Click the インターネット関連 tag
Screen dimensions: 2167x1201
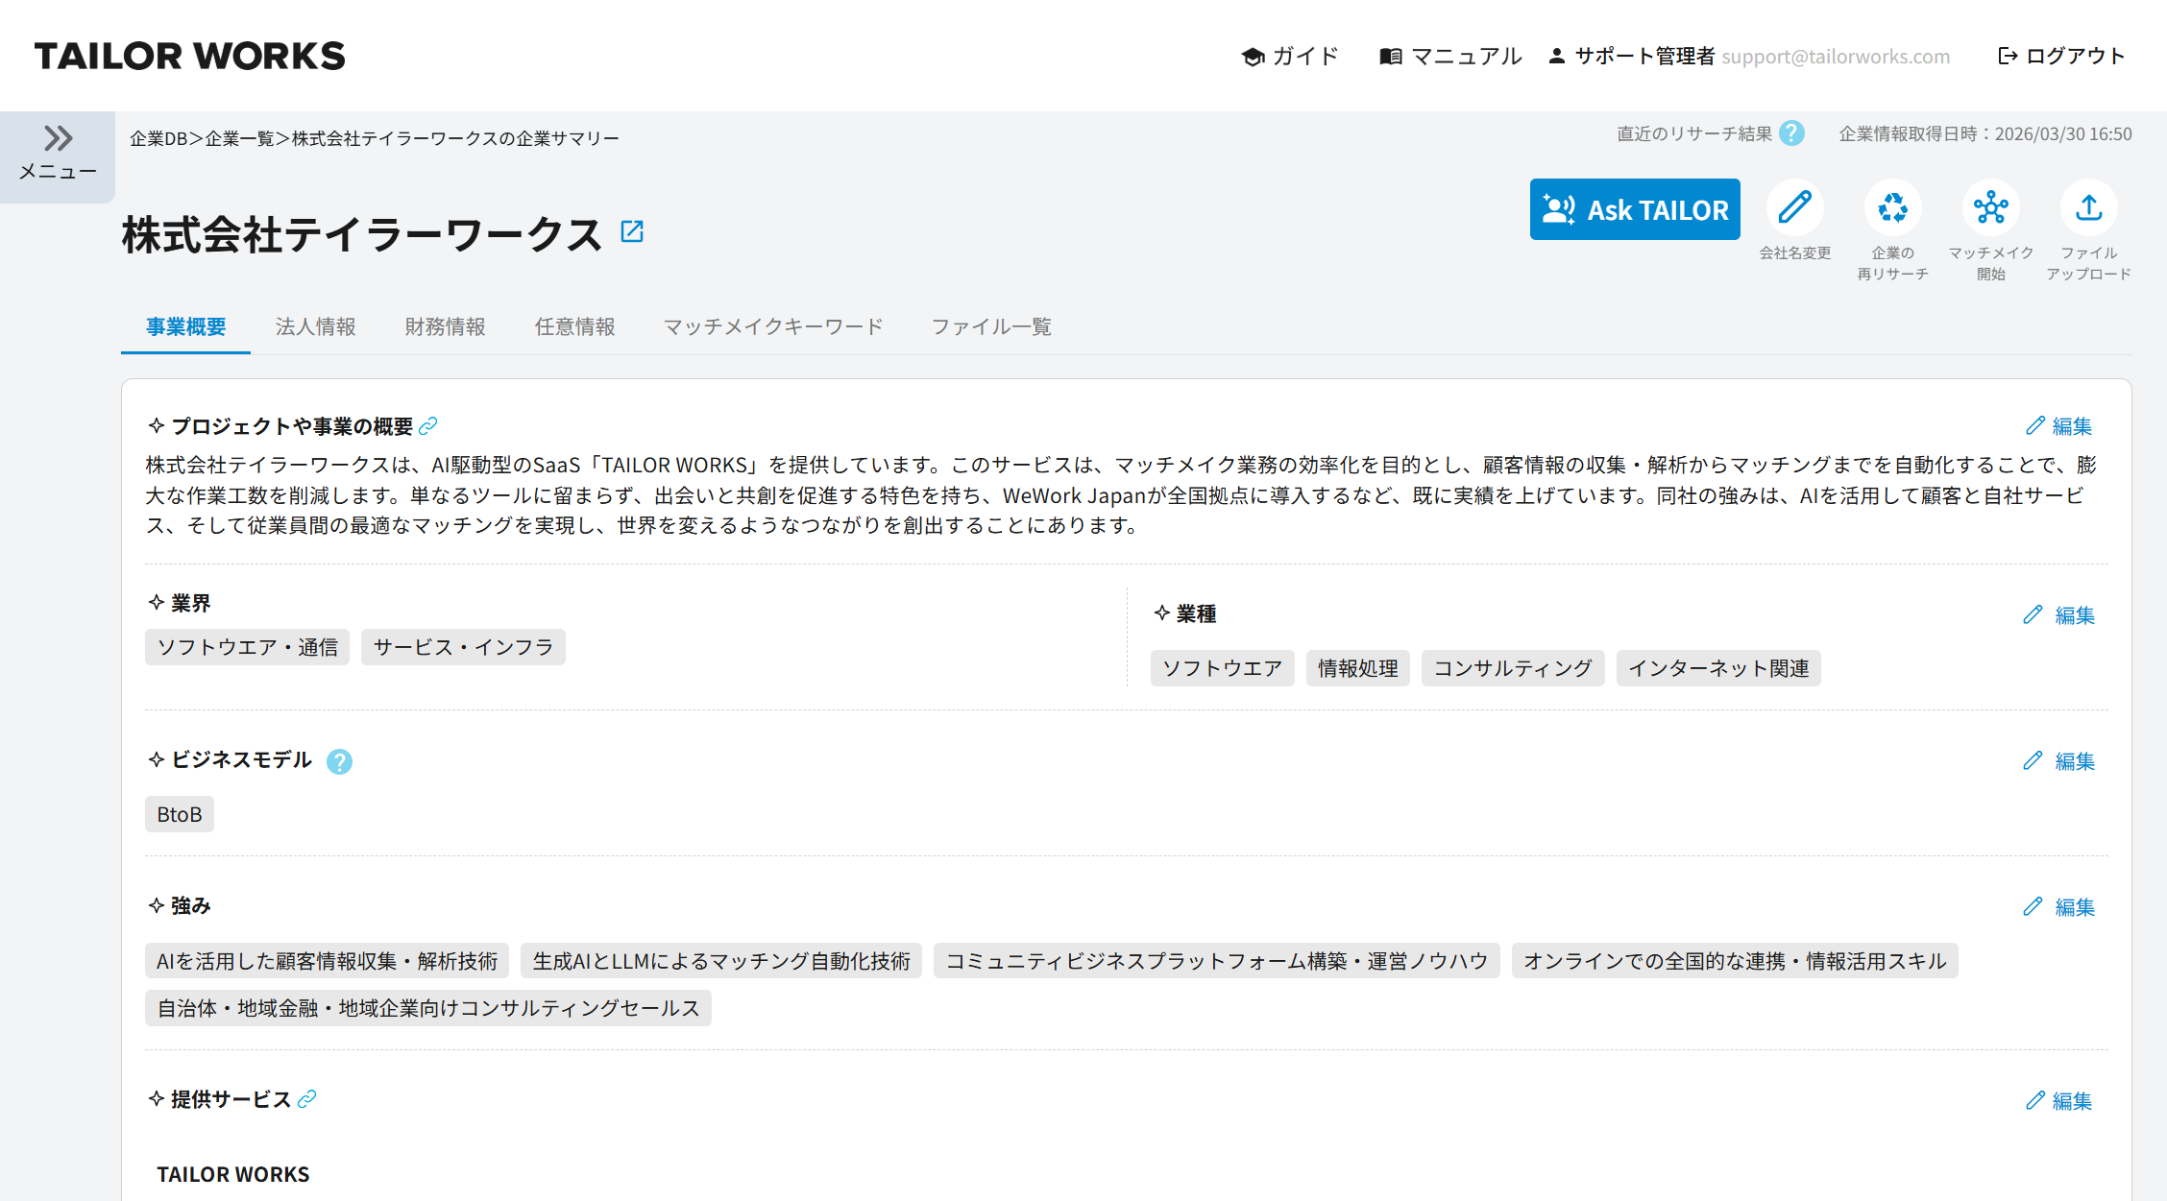click(x=1718, y=668)
